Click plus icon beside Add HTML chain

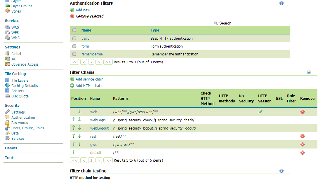pos(72,85)
